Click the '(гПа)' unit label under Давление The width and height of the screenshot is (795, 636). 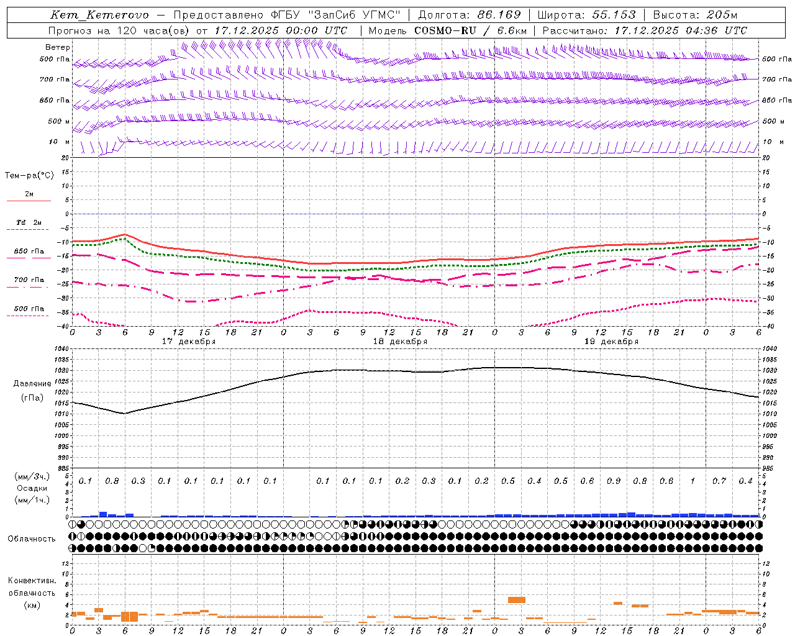pos(32,398)
